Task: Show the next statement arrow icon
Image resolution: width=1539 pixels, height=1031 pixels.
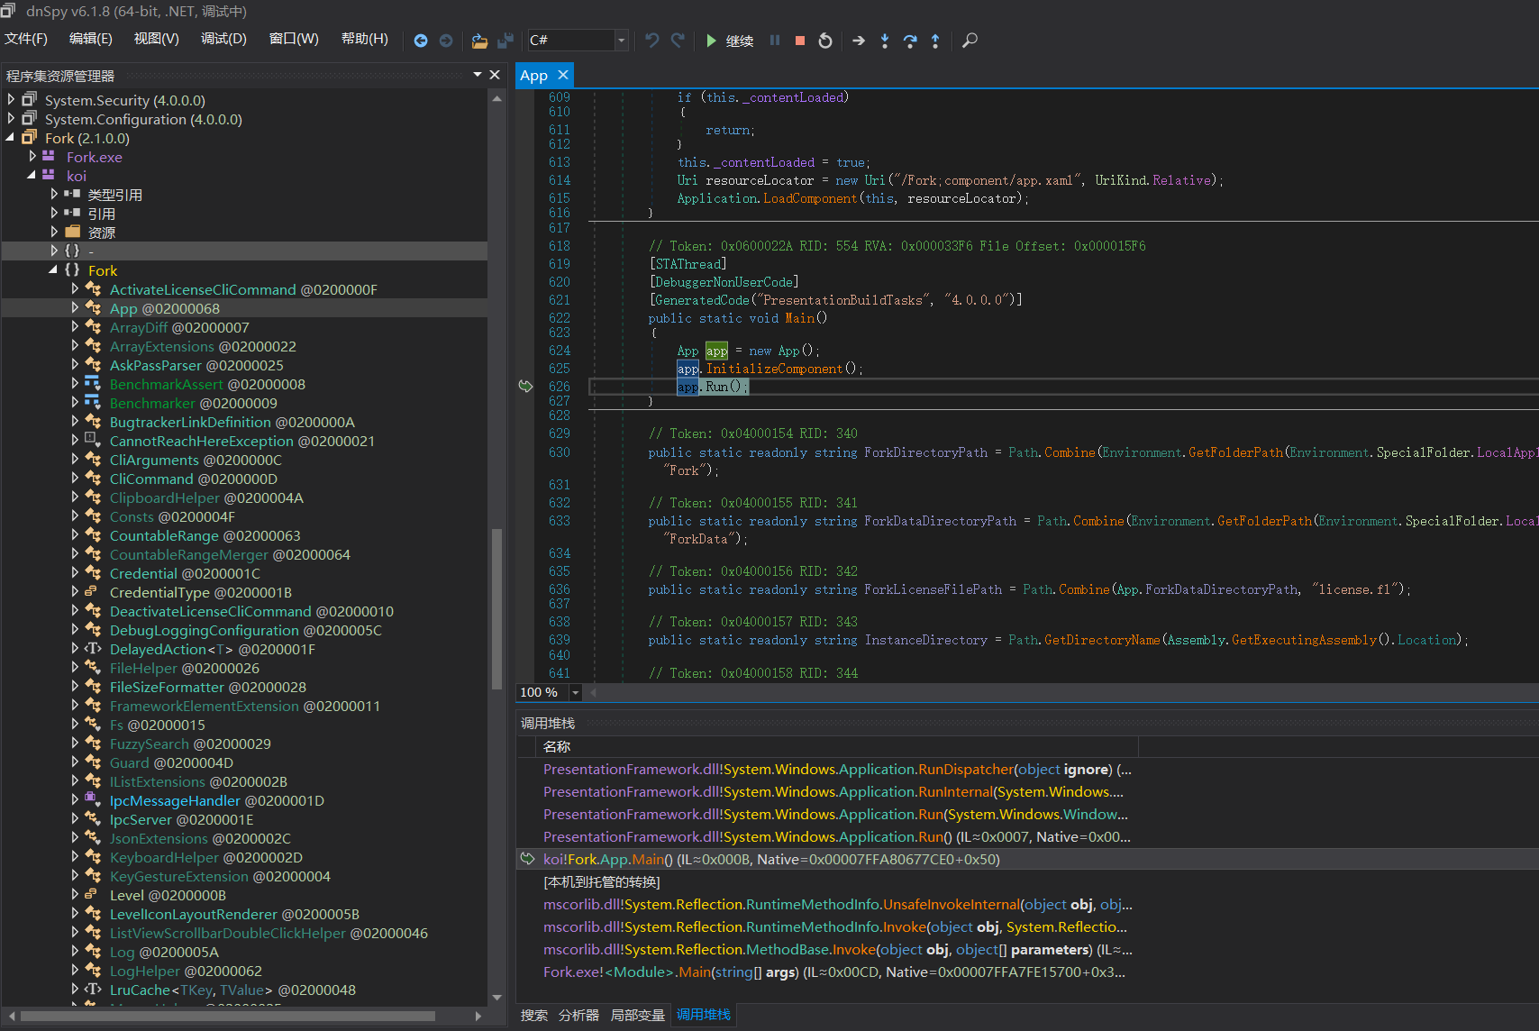Action: (x=859, y=41)
